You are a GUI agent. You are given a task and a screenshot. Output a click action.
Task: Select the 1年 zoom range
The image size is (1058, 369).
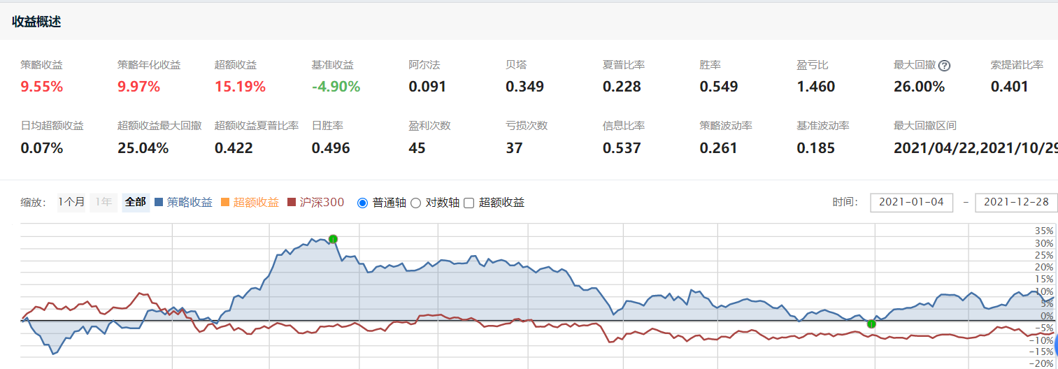coord(103,202)
